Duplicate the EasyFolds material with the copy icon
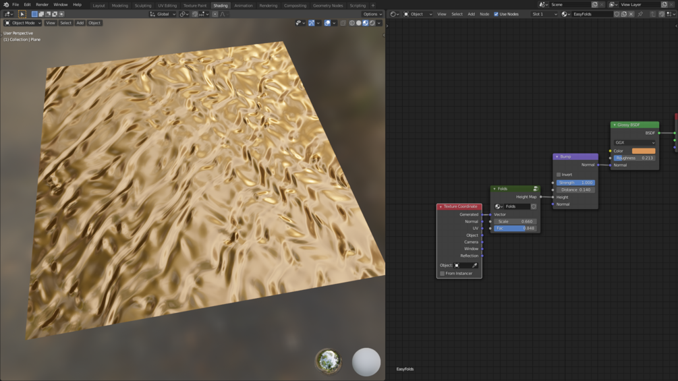The height and width of the screenshot is (381, 678). [624, 14]
